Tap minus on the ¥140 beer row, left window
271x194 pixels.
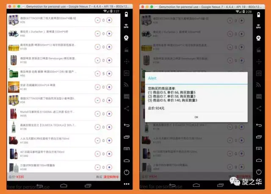[x=97, y=87]
